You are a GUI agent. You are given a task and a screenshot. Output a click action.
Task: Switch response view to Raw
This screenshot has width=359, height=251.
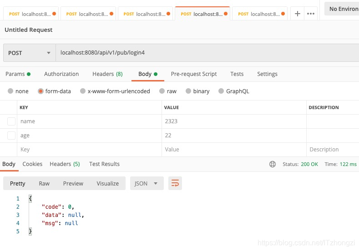click(44, 183)
